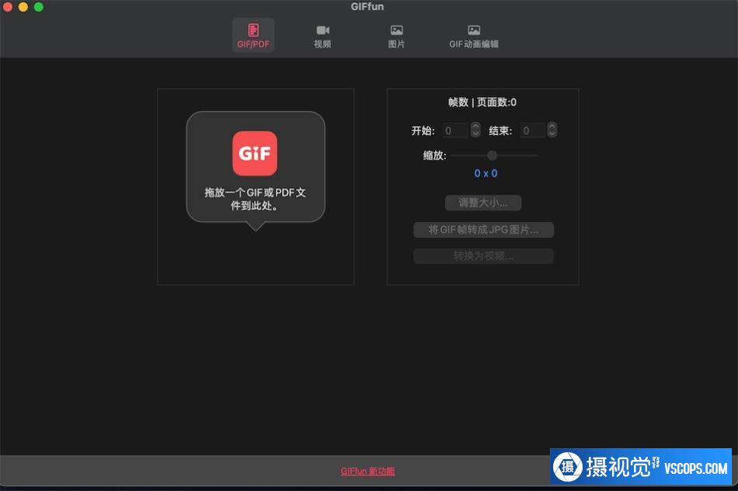The height and width of the screenshot is (491, 738).
Task: Click the 结束 number input field
Action: point(533,131)
